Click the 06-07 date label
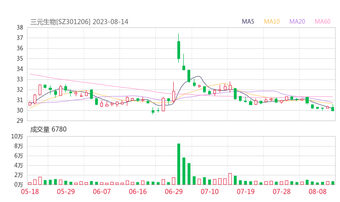This screenshot has width=340, height=202. point(102,191)
